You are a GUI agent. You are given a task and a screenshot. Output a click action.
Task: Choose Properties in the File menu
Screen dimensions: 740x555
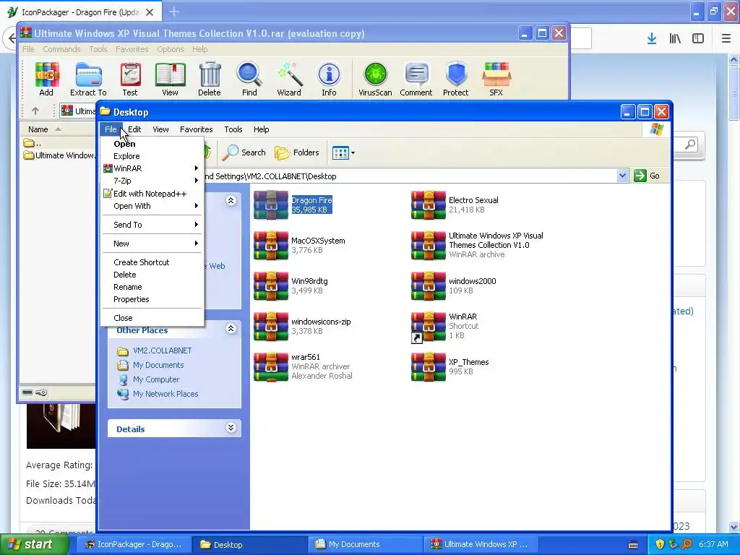pyautogui.click(x=152, y=299)
